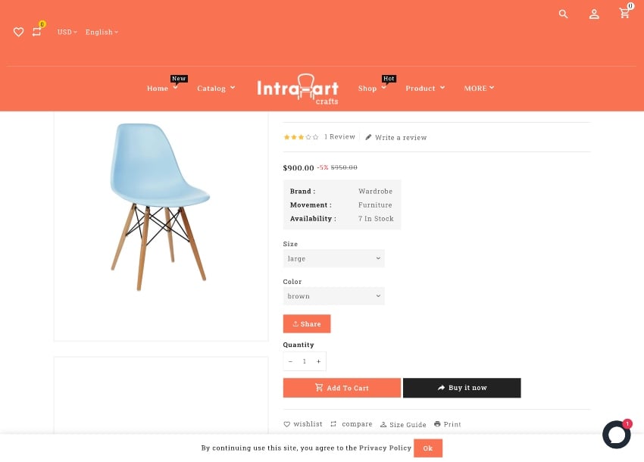Open the Color dropdown showing brown
Viewport: 644px width, 462px height.
tap(333, 296)
